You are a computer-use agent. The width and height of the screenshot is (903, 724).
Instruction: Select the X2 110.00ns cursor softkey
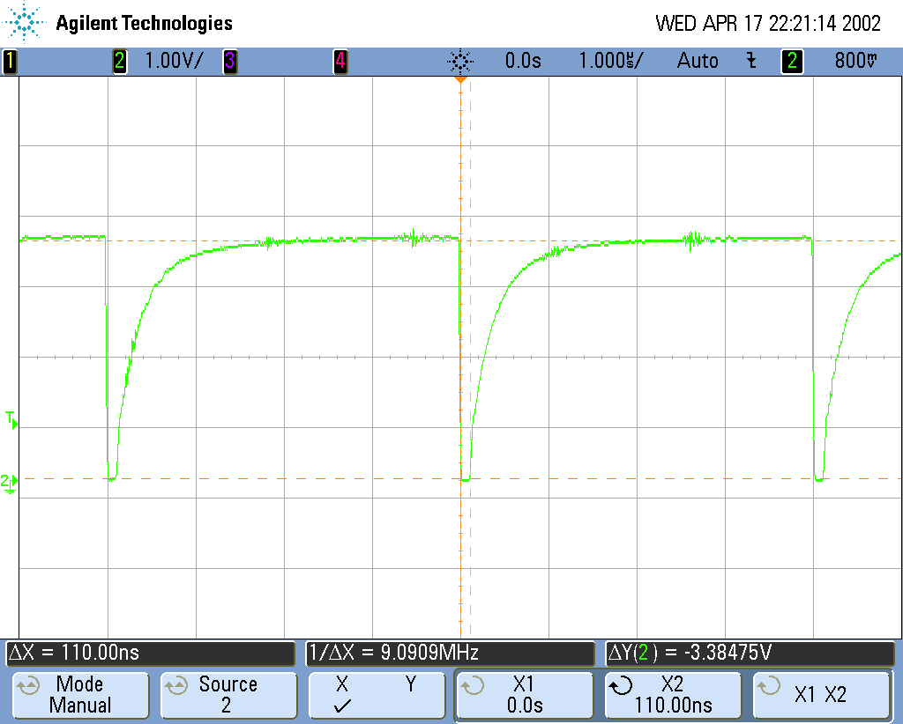point(673,694)
